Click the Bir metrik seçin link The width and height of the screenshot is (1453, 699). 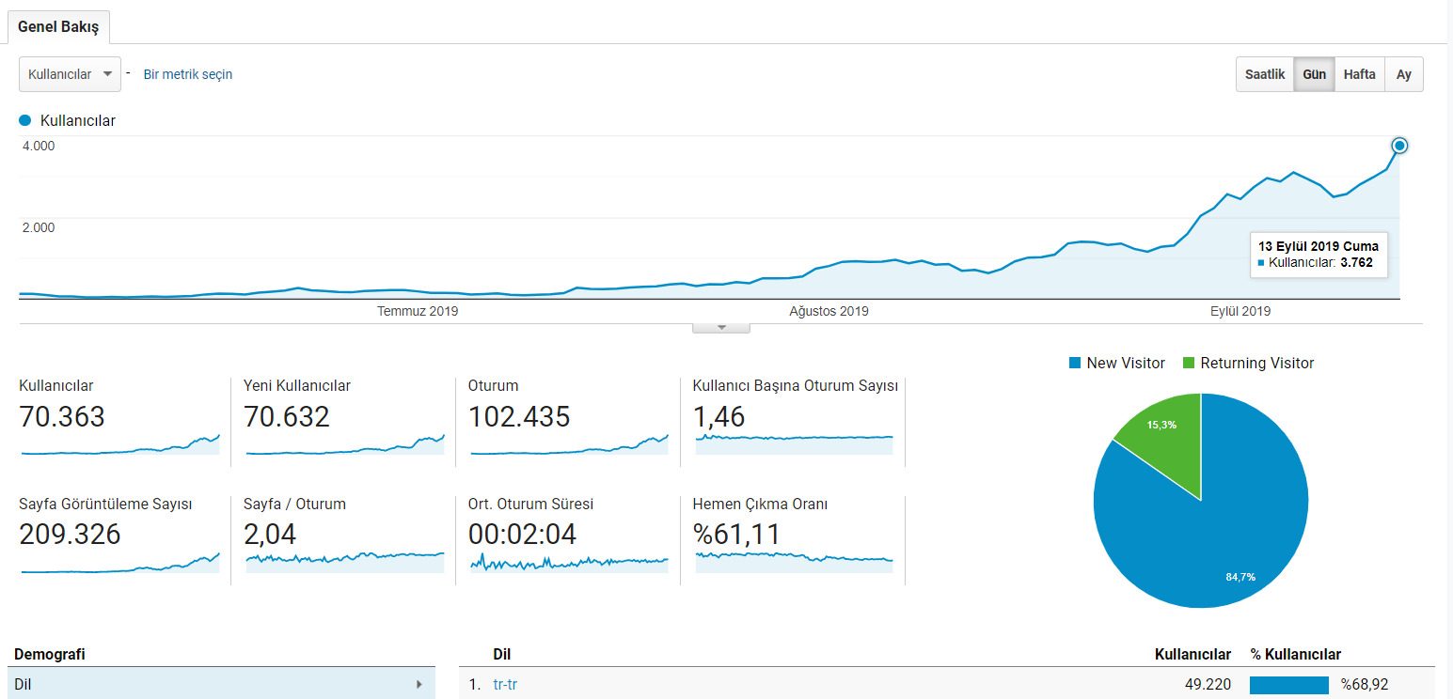(188, 74)
